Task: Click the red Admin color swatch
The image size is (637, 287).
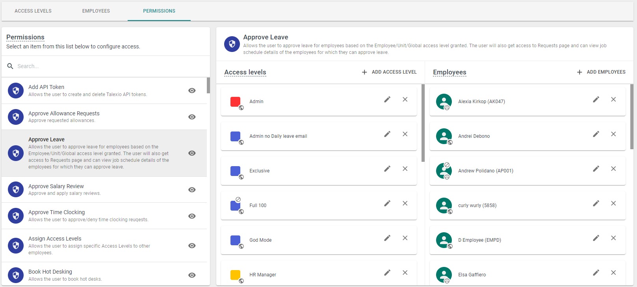Action: 235,102
